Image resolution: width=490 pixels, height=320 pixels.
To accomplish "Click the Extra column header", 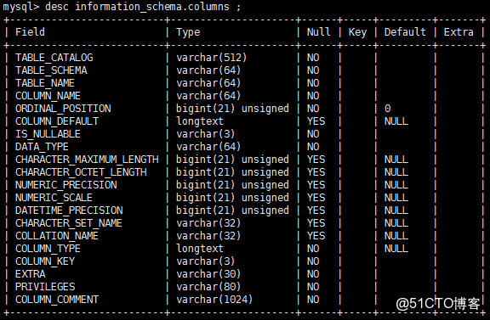I will (x=459, y=32).
